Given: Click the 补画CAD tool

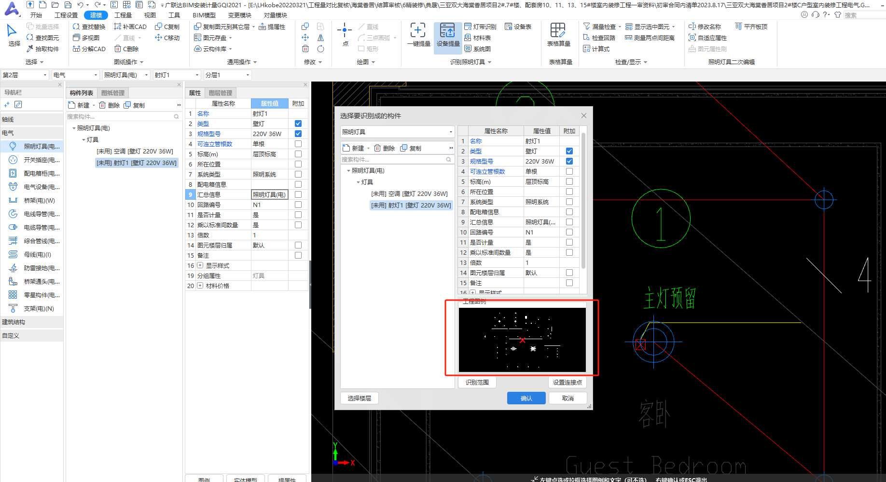Looking at the screenshot, I should [x=130, y=27].
